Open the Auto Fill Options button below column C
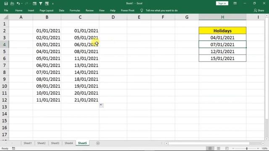Viewport: 269px width, 151px height. coord(101,105)
